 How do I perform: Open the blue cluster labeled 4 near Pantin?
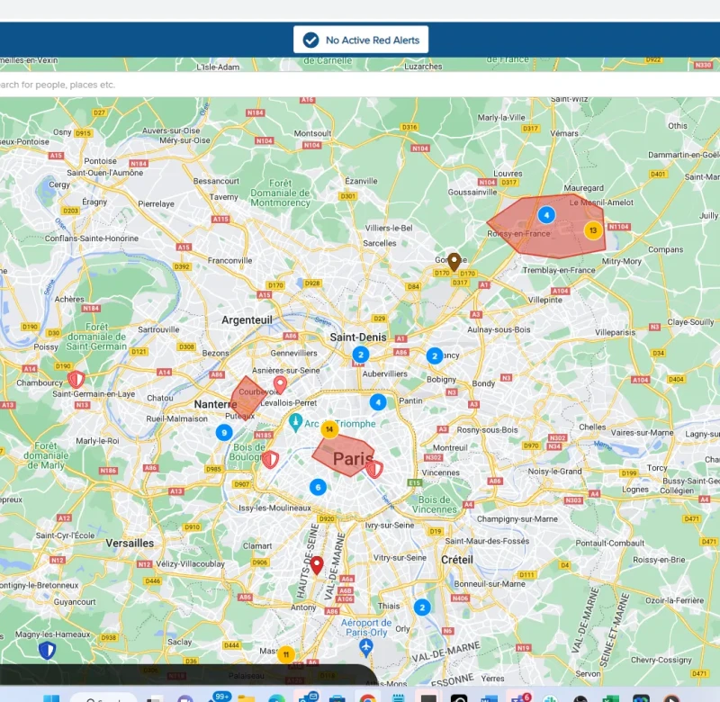(378, 402)
